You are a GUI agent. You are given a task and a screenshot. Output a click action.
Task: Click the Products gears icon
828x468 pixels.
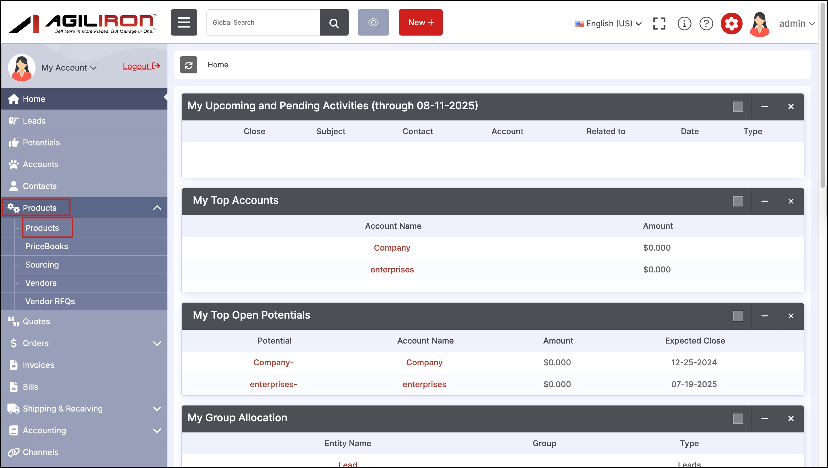click(13, 208)
